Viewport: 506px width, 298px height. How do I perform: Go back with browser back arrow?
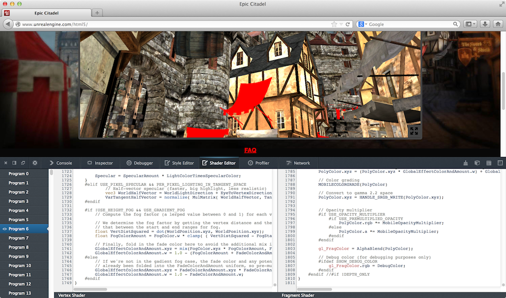[8, 24]
